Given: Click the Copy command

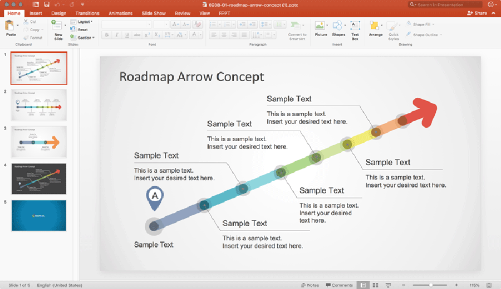Looking at the screenshot, I should (33, 29).
